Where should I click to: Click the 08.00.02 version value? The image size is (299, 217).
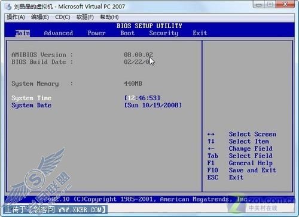coord(138,55)
